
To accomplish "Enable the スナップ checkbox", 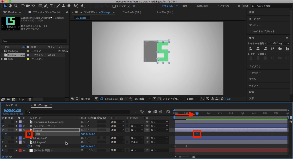I will point(114,6).
